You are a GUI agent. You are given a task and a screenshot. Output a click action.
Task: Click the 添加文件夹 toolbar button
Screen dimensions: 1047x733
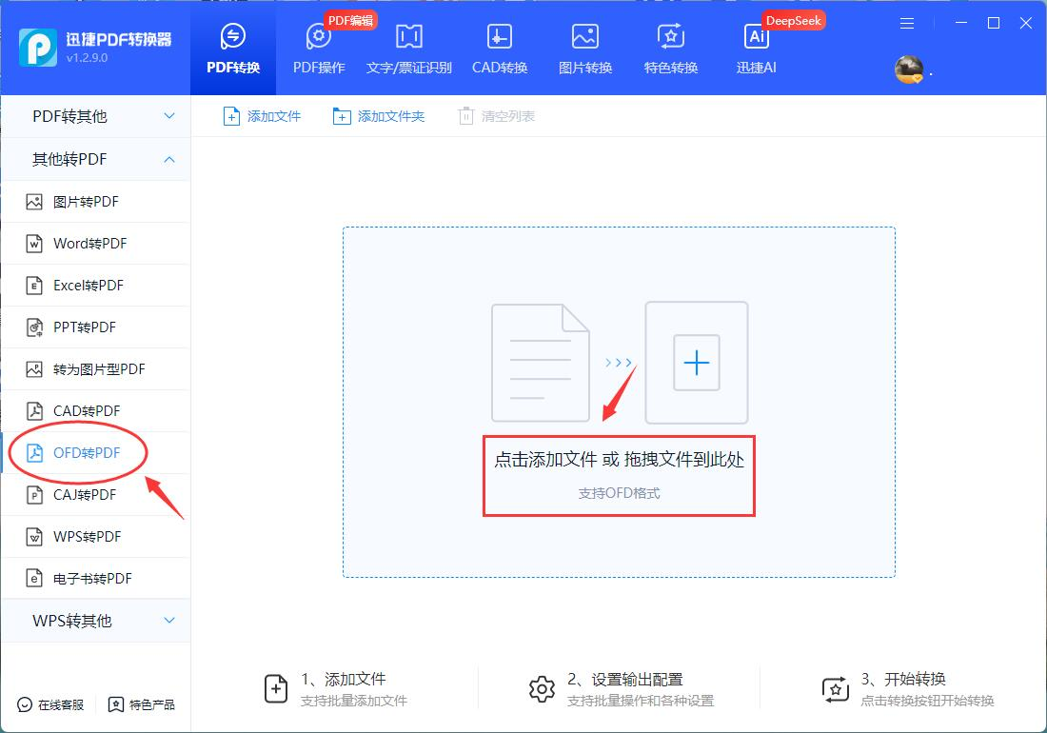click(x=378, y=116)
